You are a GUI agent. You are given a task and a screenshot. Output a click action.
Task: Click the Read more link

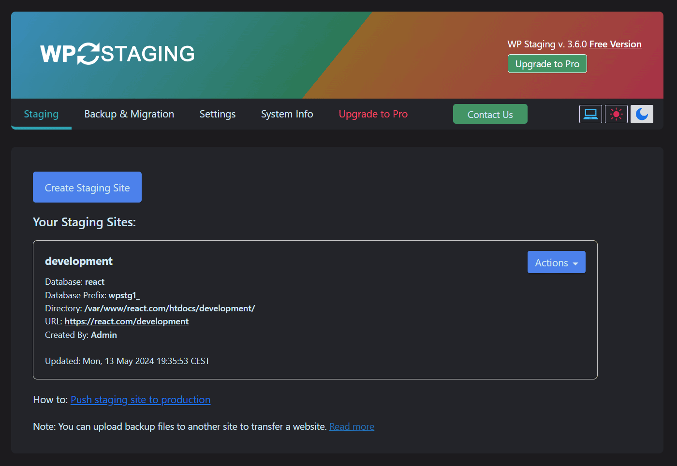tap(352, 426)
